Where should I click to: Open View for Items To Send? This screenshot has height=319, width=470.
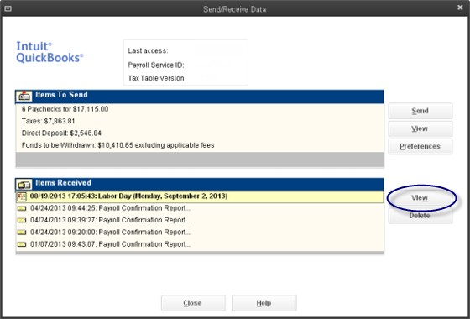pyautogui.click(x=420, y=128)
